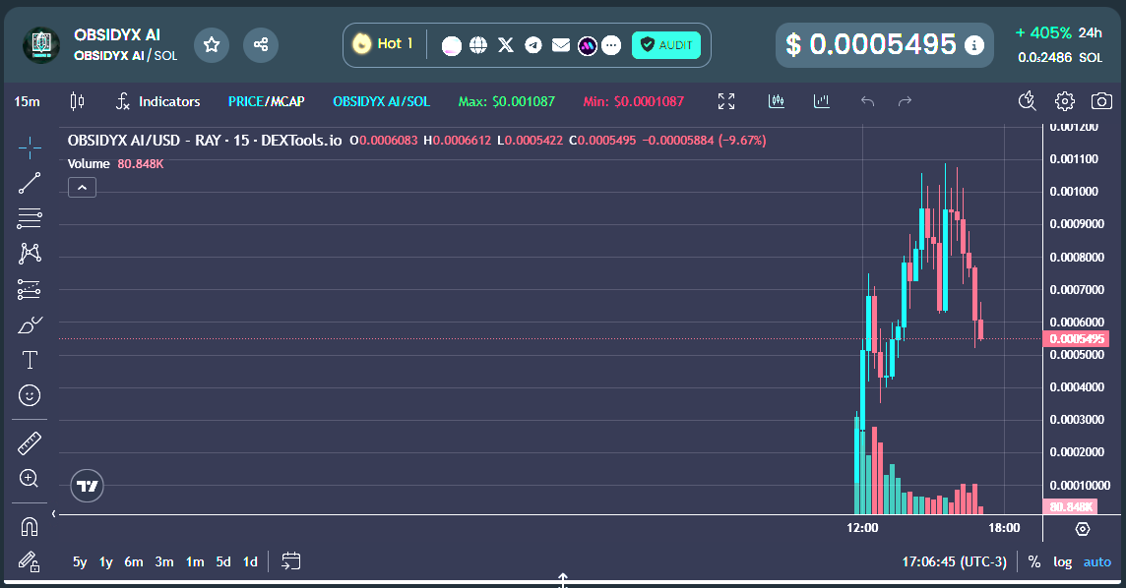Screen dimensions: 1126x588
Task: Click the OBSIDYX AI/USD chart title
Action: click(205, 141)
